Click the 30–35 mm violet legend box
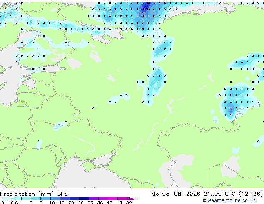The image size is (264, 204). click(x=93, y=199)
